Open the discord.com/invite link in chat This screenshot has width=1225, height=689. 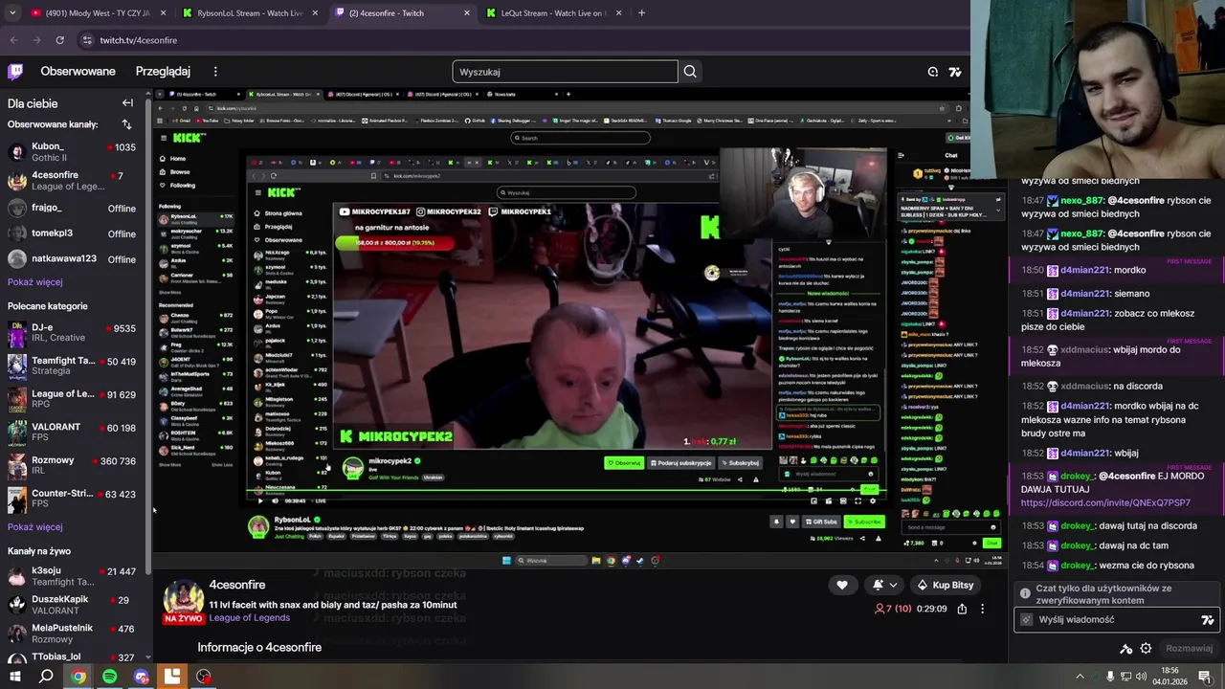(1105, 503)
